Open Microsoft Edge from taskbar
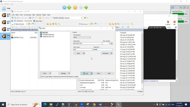Image resolution: width=190 pixels, height=107 pixels. [45, 104]
